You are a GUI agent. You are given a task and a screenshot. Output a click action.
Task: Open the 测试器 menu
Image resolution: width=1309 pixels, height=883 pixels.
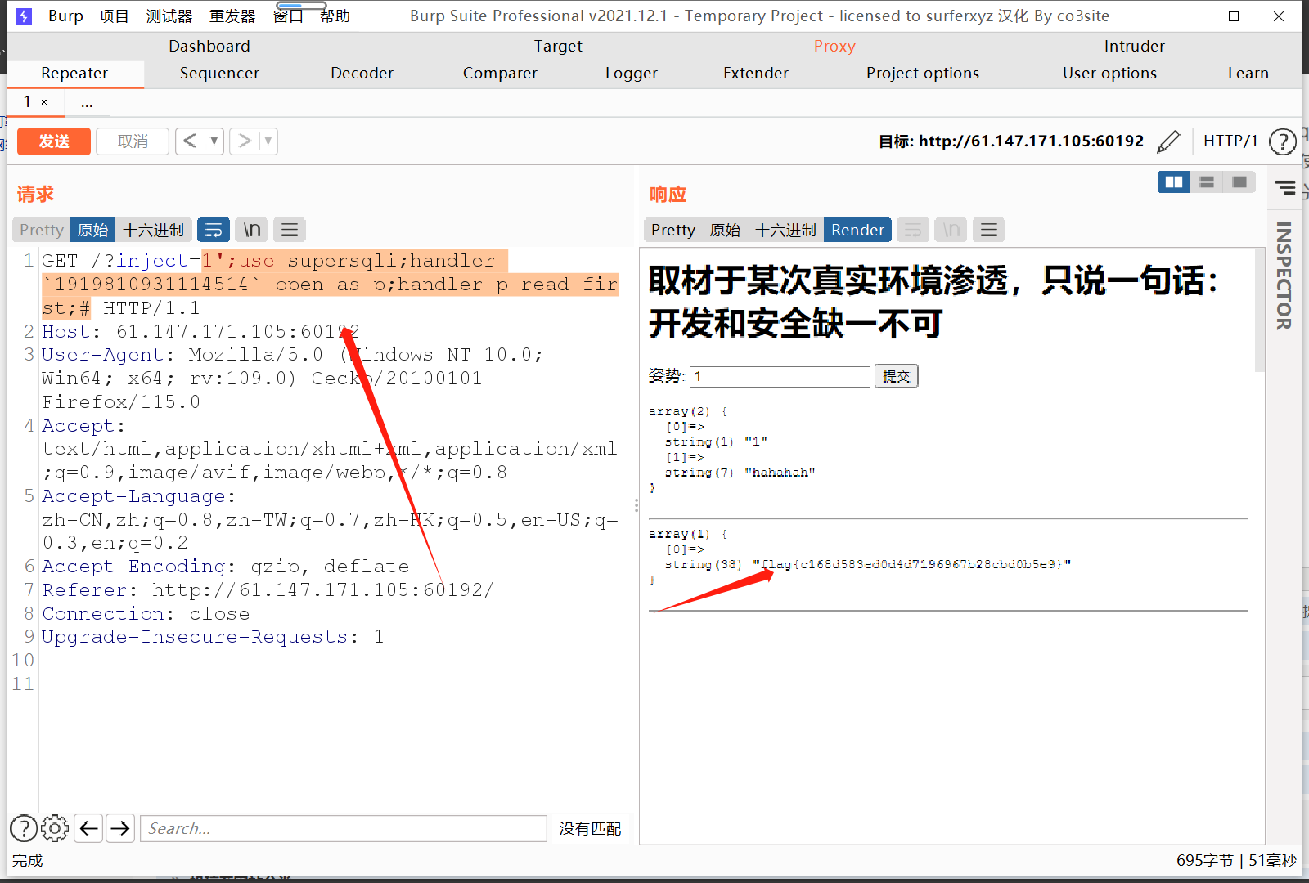click(x=169, y=16)
